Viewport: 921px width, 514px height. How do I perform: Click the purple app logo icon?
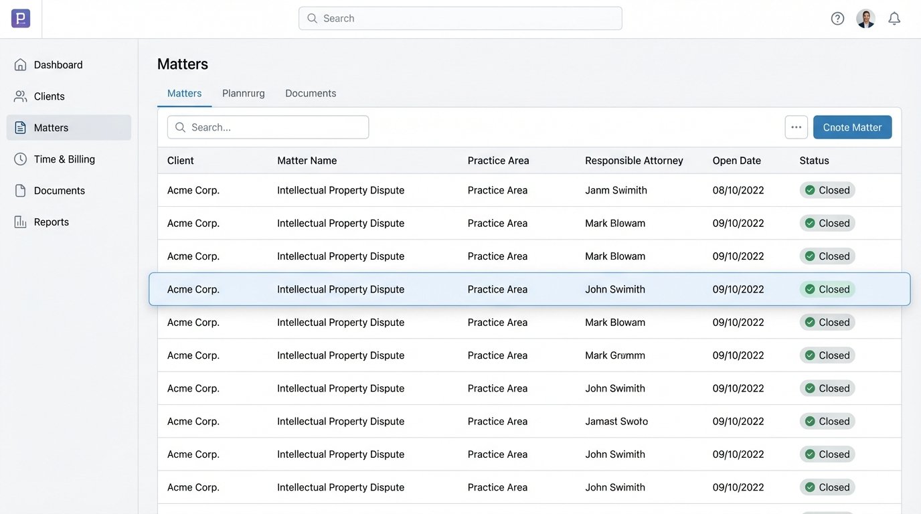(x=21, y=19)
